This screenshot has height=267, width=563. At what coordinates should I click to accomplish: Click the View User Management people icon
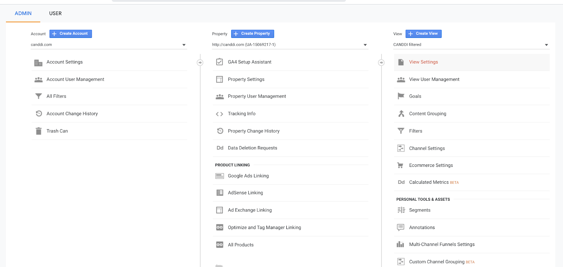(x=401, y=80)
